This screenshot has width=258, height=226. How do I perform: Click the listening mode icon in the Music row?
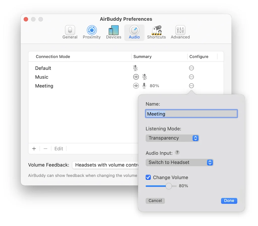click(136, 77)
